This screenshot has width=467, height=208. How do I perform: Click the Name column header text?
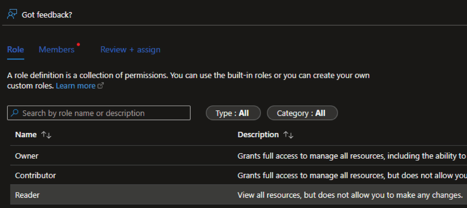(26, 135)
